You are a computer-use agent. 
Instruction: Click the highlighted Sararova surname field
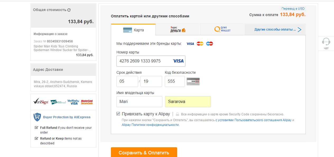pyautogui.click(x=188, y=102)
